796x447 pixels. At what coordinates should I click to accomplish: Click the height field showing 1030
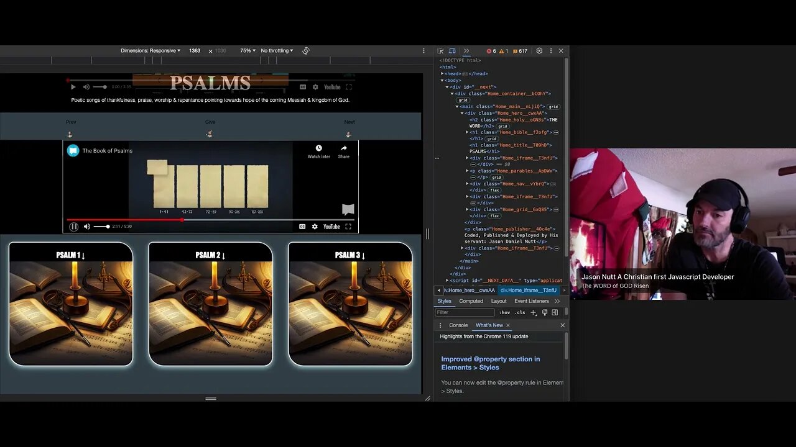coord(221,51)
